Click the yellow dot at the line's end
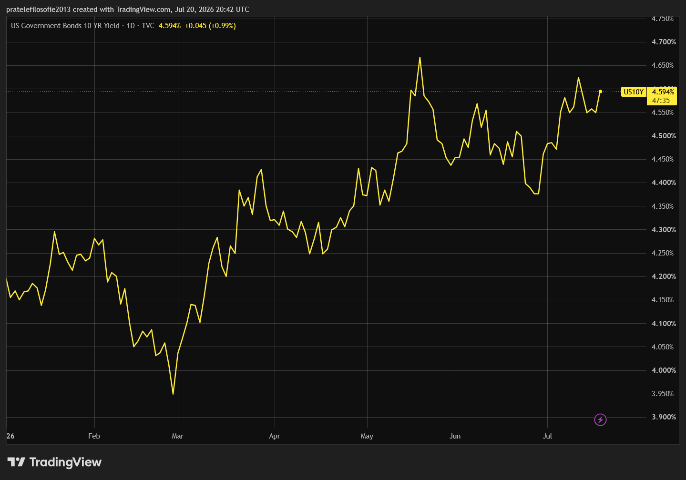Screen dimensions: 686x480 pyautogui.click(x=600, y=92)
